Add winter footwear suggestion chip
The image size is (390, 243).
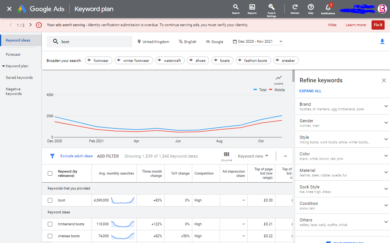(x=134, y=60)
